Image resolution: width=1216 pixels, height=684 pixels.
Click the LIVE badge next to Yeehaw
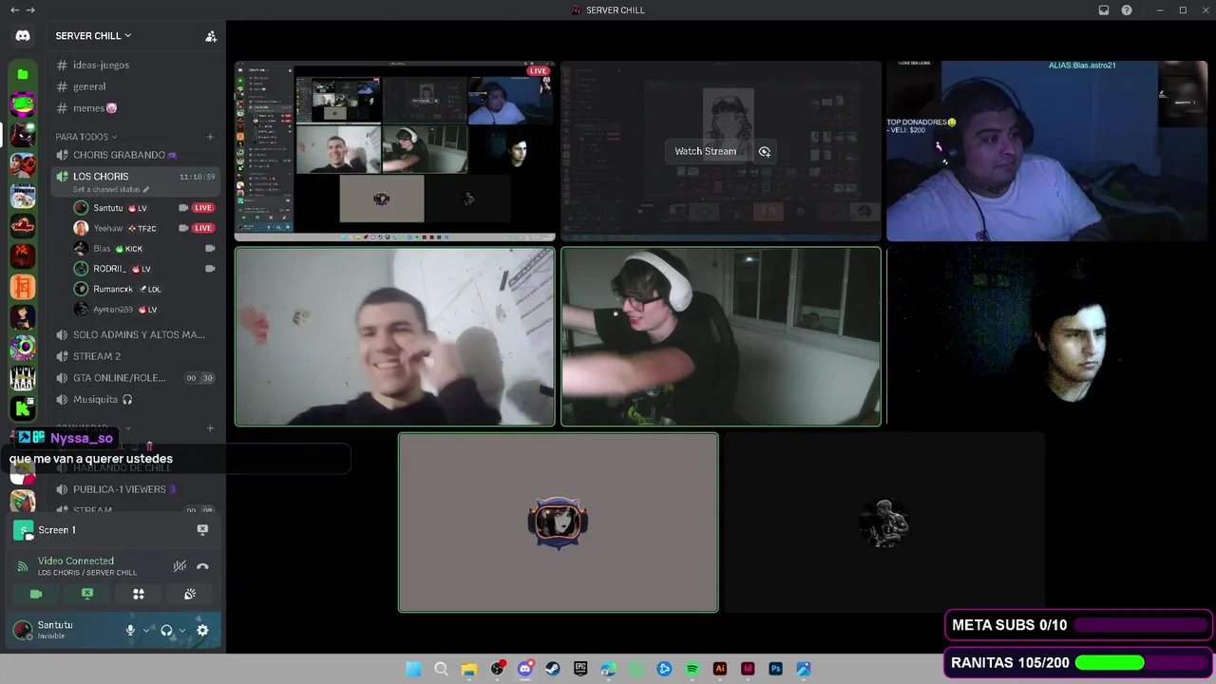[x=203, y=228]
